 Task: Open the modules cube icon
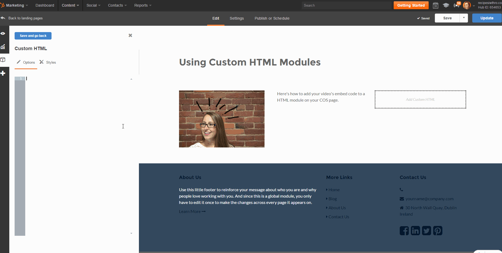coord(3,60)
